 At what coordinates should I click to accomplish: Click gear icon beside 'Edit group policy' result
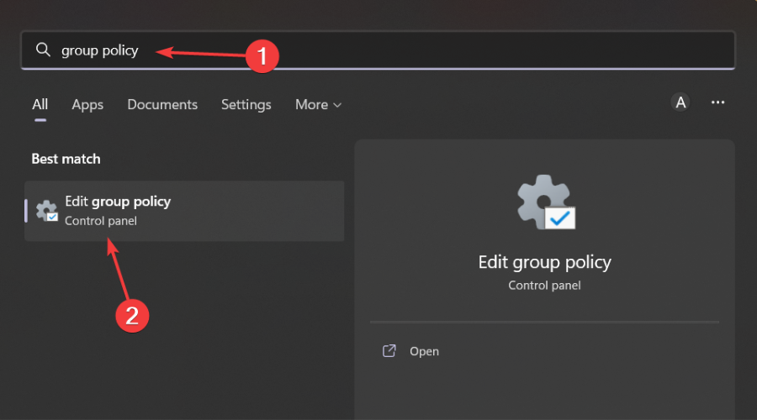click(x=47, y=211)
